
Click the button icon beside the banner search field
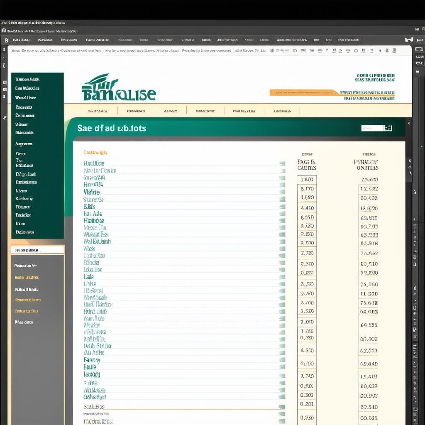pyautogui.click(x=388, y=128)
